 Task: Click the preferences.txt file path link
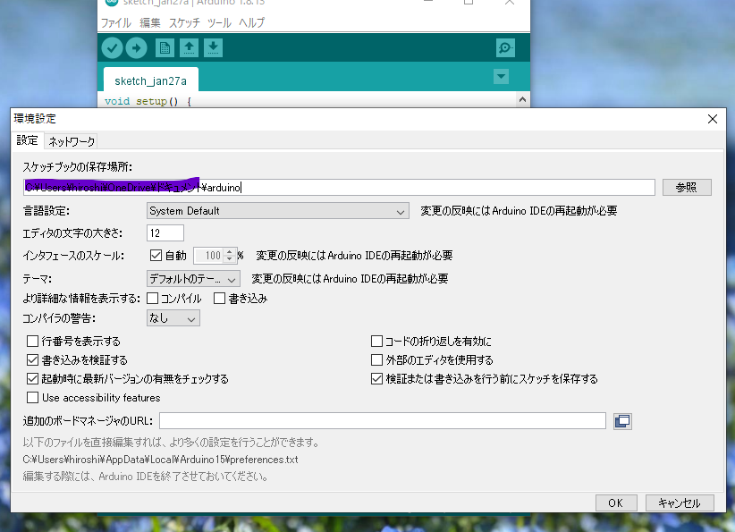pos(160,460)
